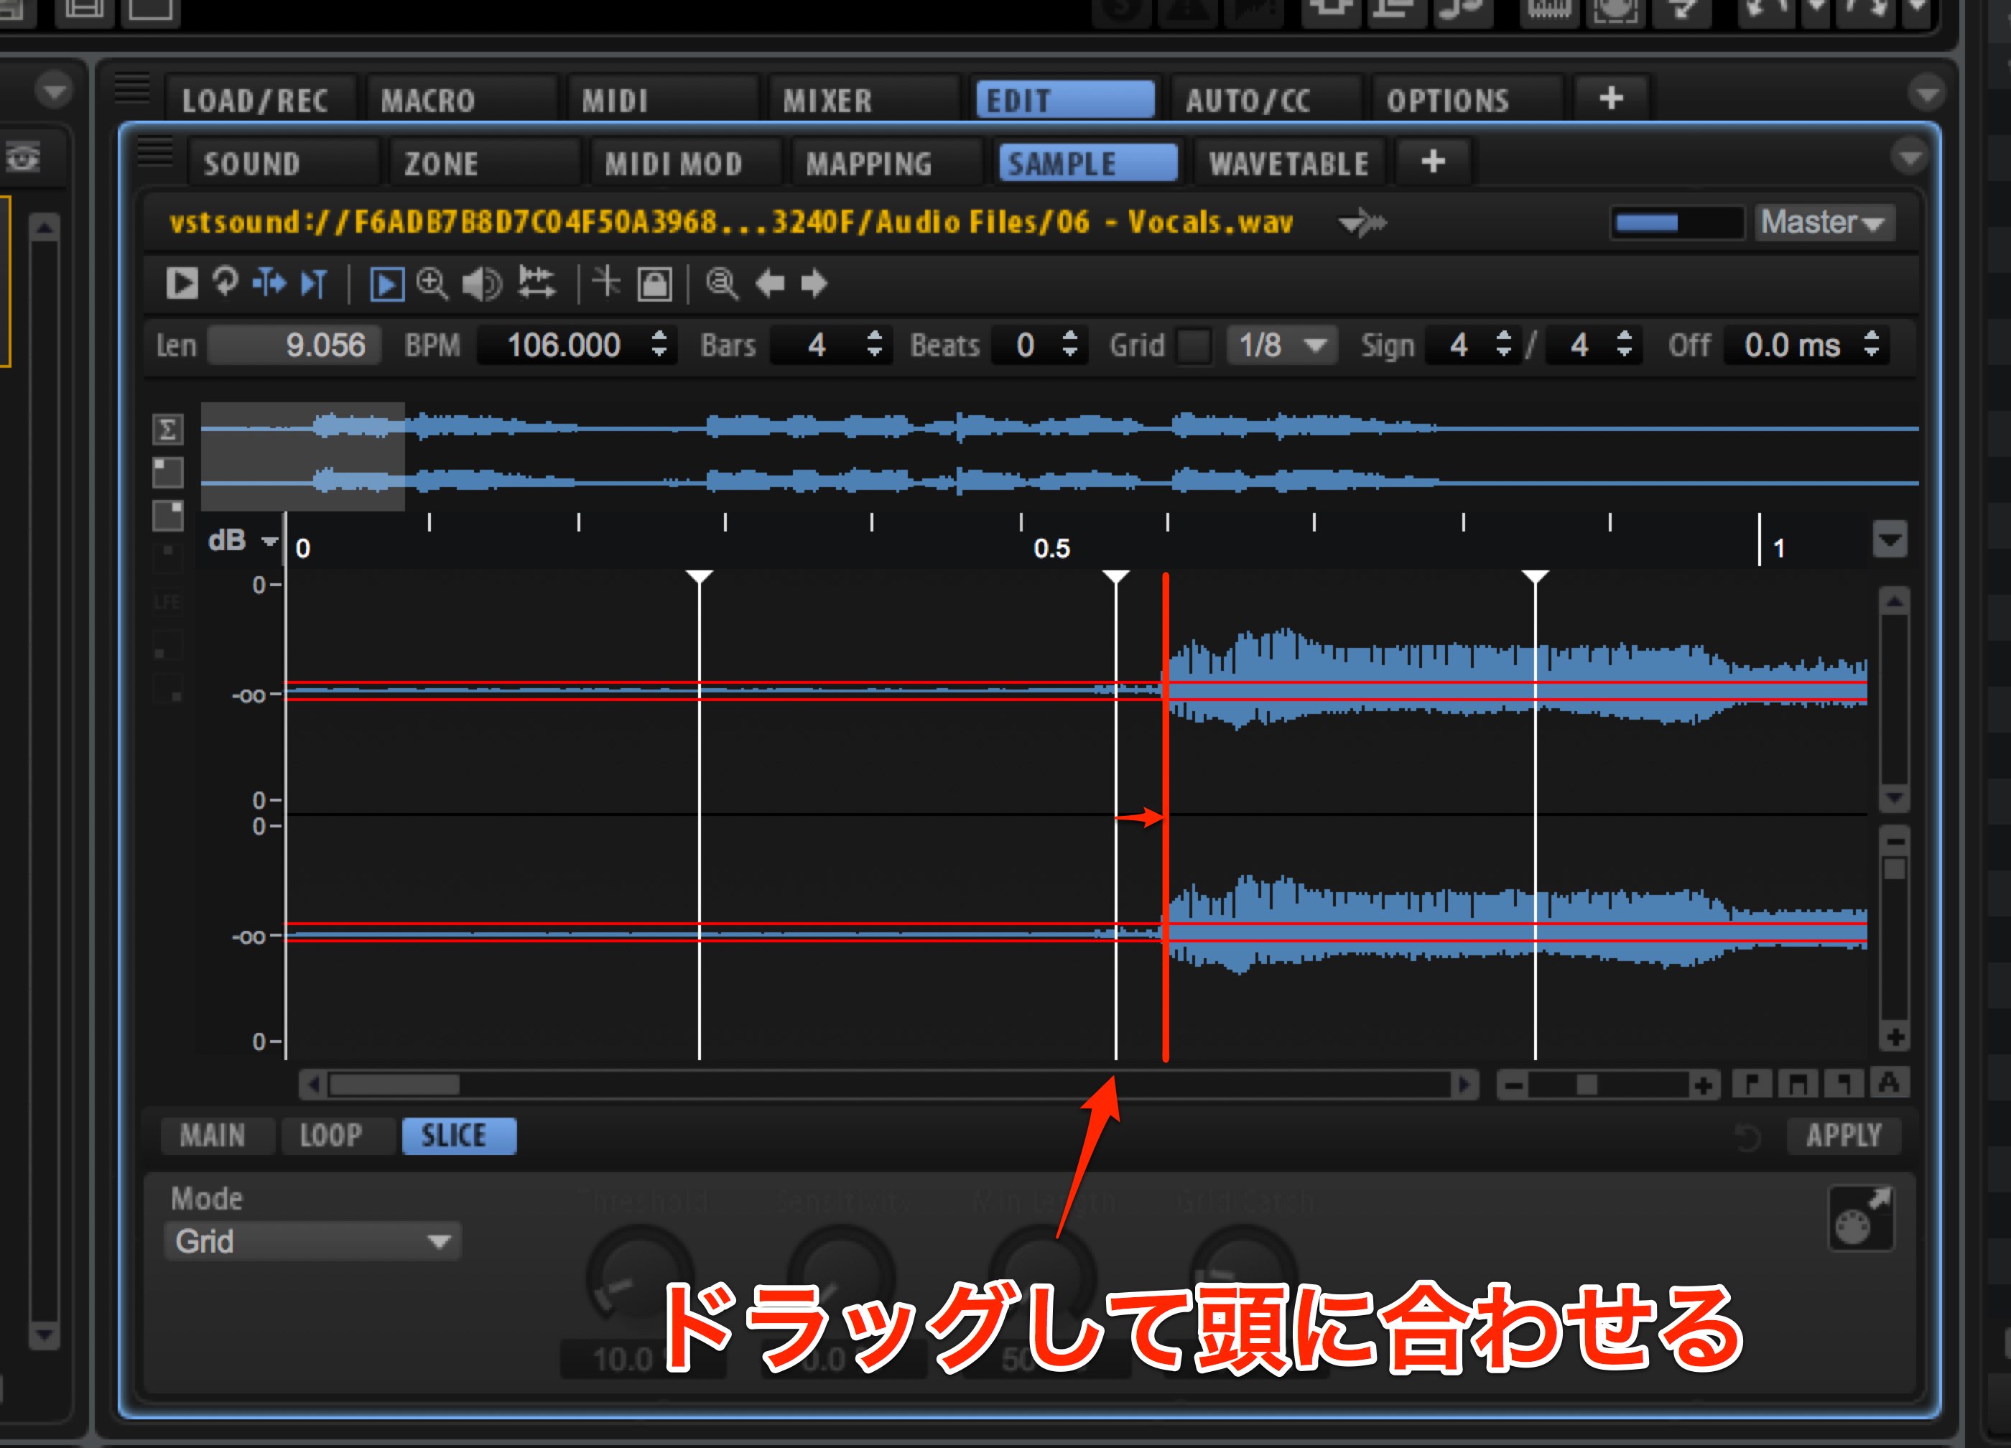Screen dimensions: 2011x1448
Task: Click the horizontal waveform scrollbar thumb
Action: (394, 1085)
